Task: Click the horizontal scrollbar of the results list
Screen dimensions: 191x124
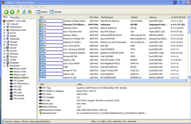Action: (x=112, y=80)
